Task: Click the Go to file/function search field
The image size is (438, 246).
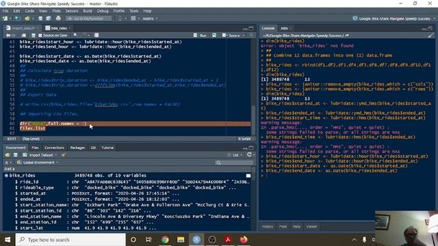Action: (88, 18)
